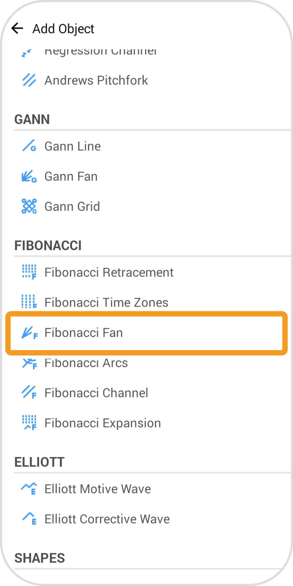The image size is (293, 586).
Task: Click the Fibonacci Arcs icon
Action: [29, 363]
